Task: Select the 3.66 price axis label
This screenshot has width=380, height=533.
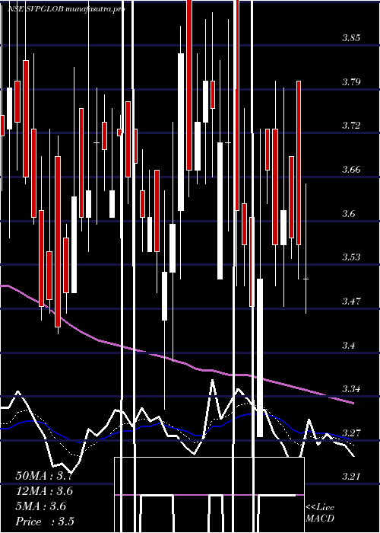Action: point(351,170)
